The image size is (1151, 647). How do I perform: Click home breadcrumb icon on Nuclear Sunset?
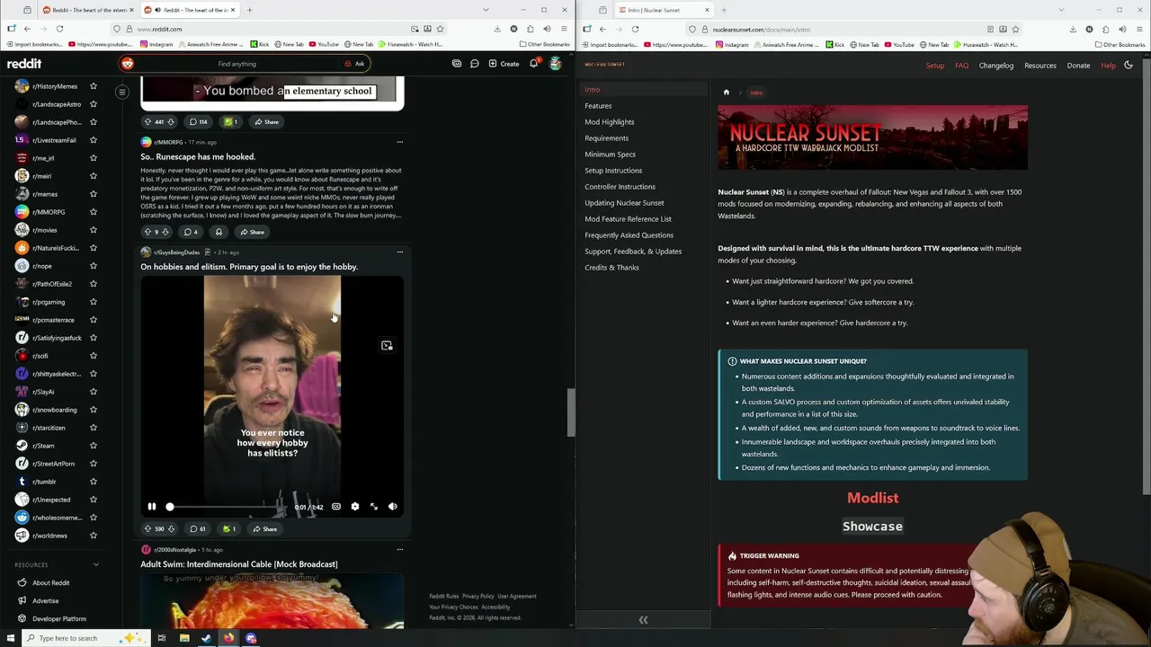coord(727,93)
